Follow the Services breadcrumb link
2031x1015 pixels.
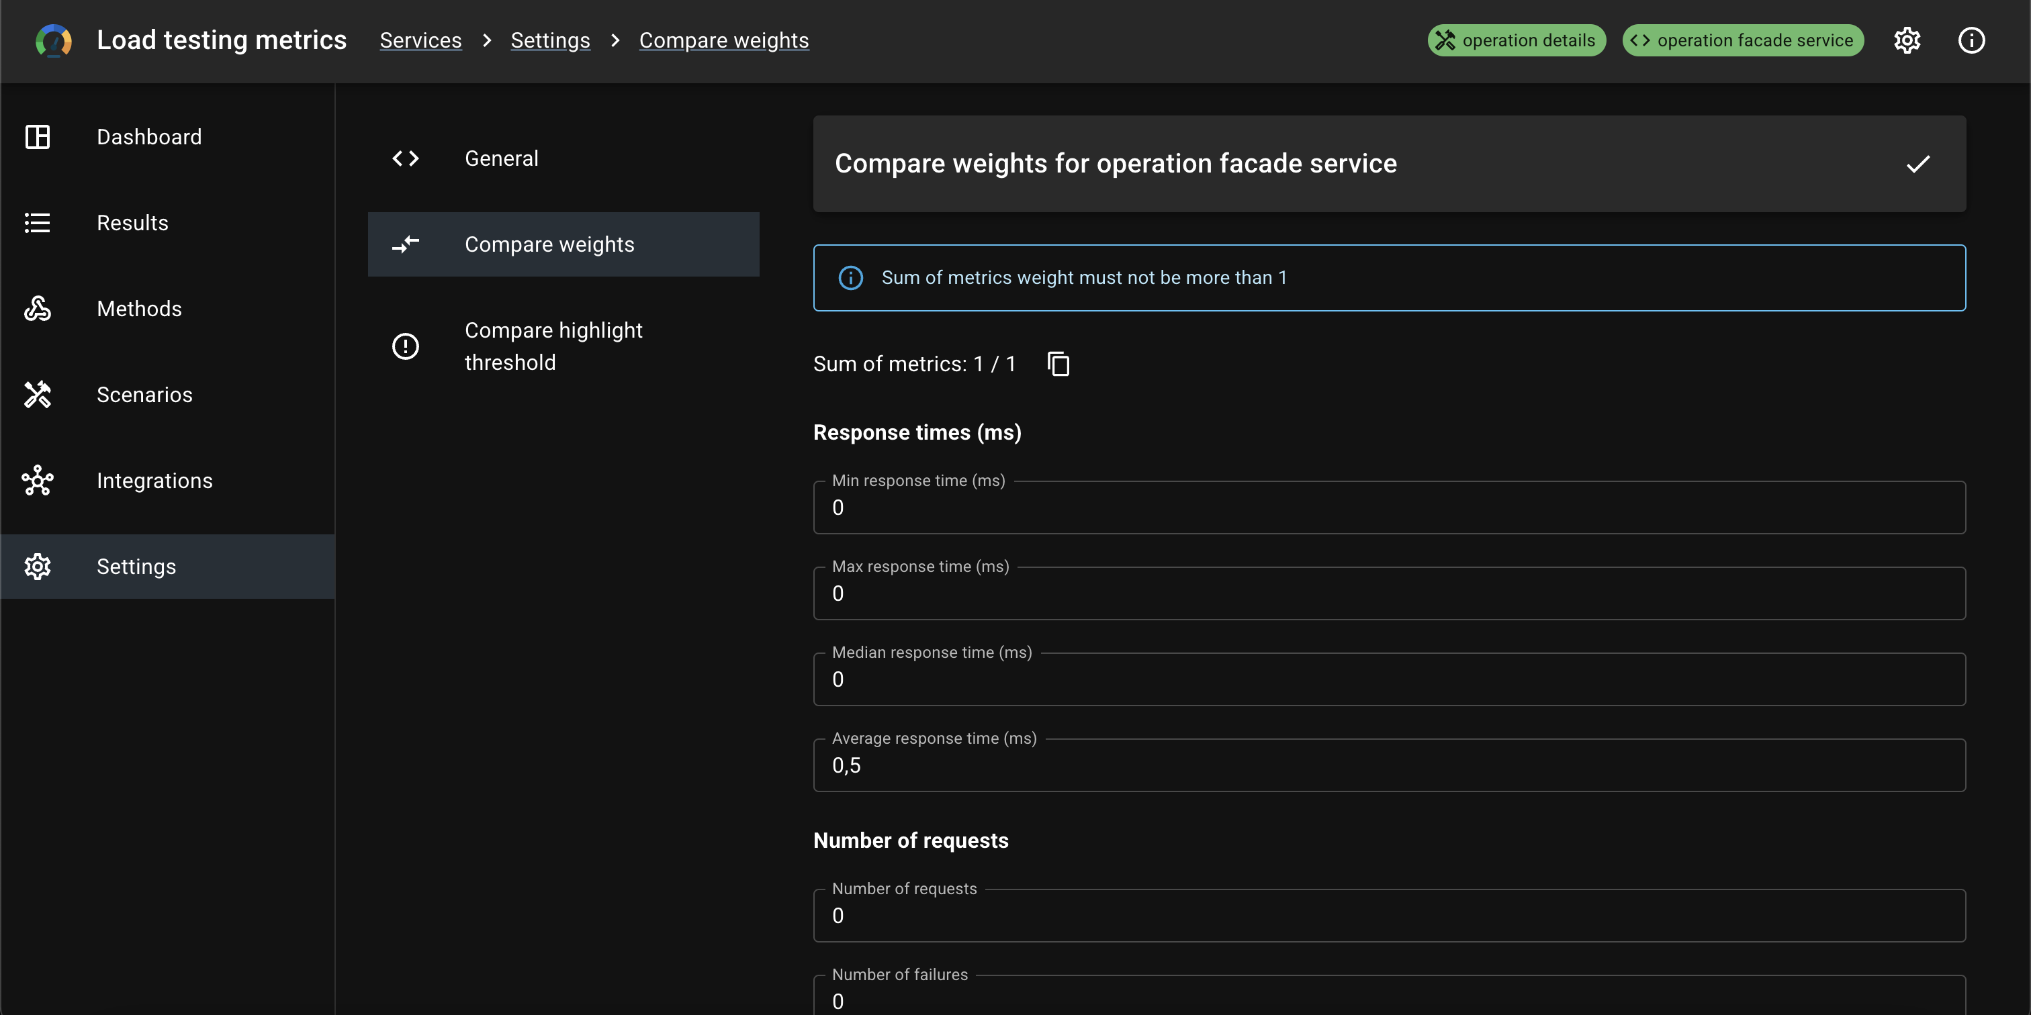click(420, 40)
